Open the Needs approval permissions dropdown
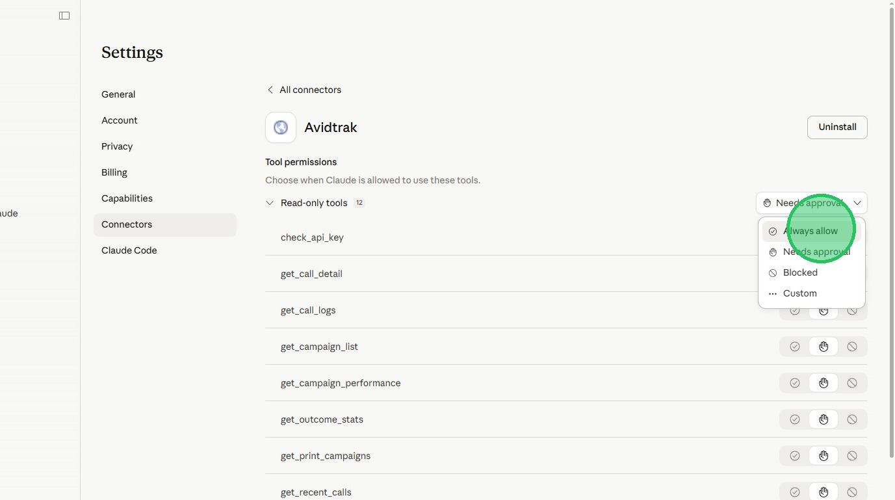Screen dimensions: 895x500 coord(811,203)
